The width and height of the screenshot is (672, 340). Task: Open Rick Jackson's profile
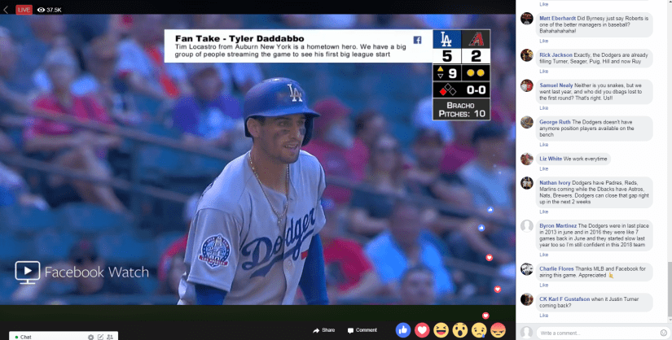tap(556, 55)
